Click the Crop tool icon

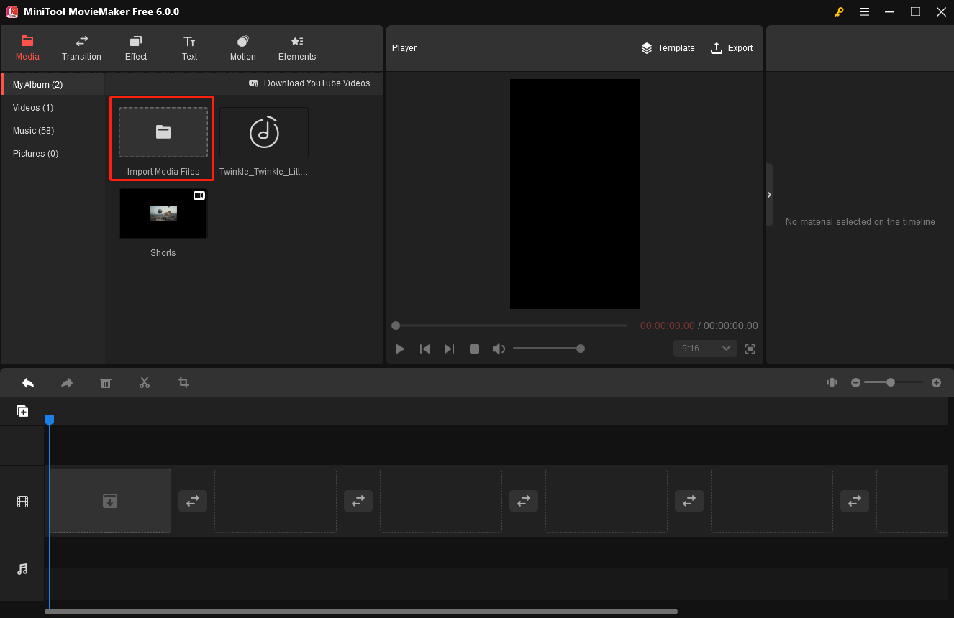pos(183,383)
